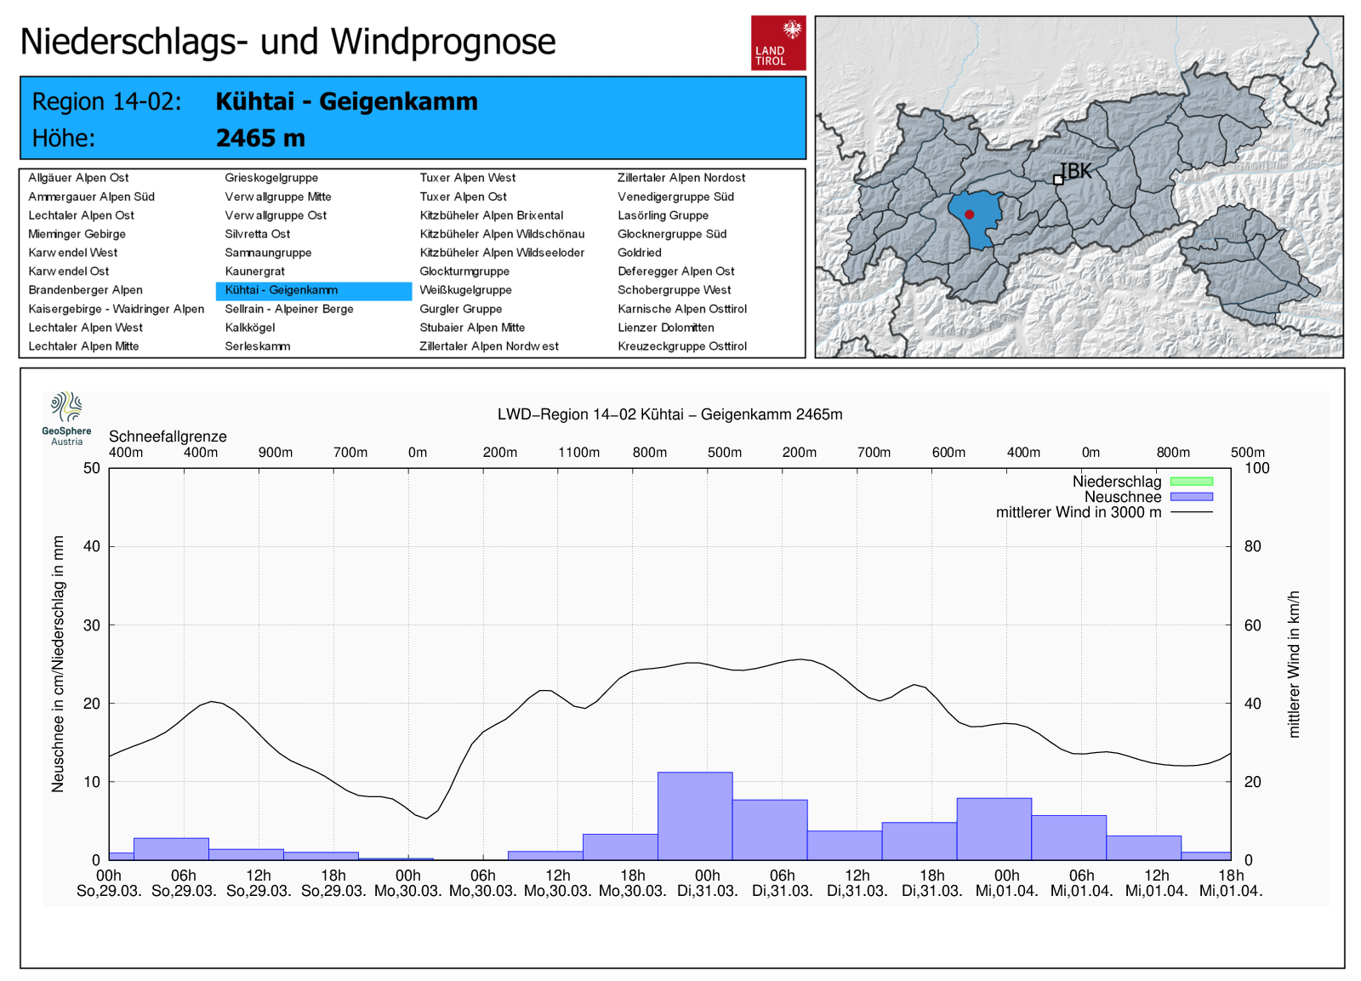Click the mittlerer Wind legend line

(1191, 512)
